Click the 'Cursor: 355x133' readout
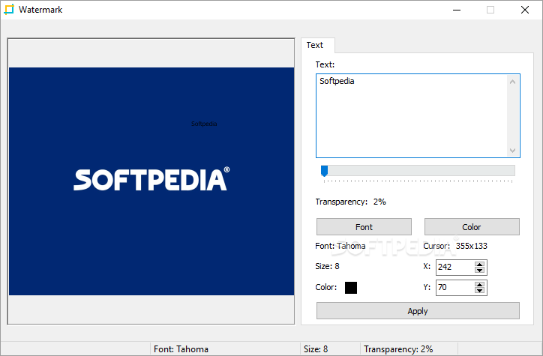The height and width of the screenshot is (356, 543). click(455, 246)
